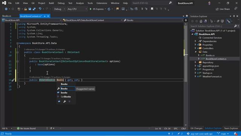
Task: Click the Pending Changes Filter clock icon
Action: (212, 21)
